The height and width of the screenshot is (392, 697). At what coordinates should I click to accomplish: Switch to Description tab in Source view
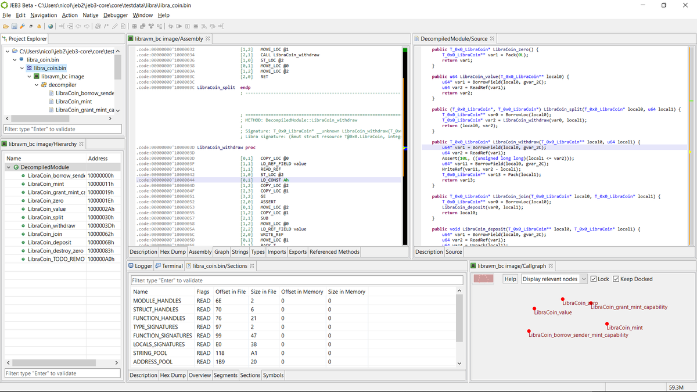point(429,252)
